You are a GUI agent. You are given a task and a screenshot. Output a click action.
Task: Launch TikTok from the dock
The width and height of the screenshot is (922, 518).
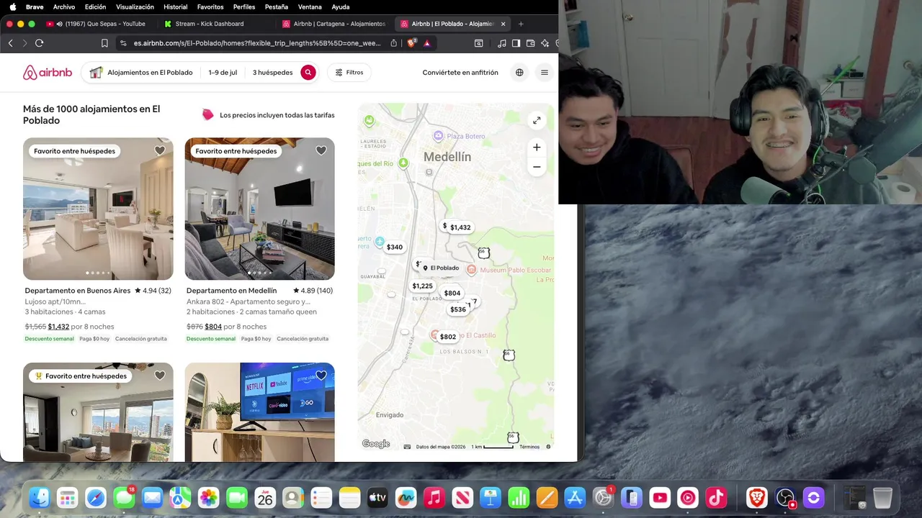tap(716, 498)
